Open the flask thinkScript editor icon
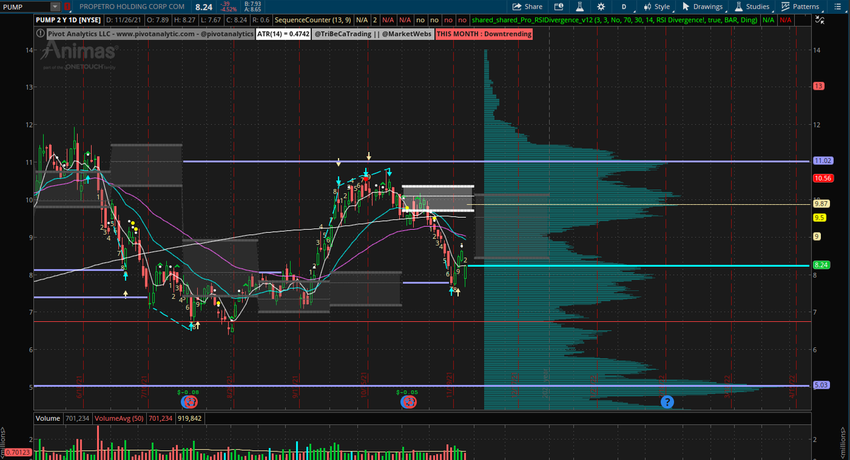 [x=579, y=7]
